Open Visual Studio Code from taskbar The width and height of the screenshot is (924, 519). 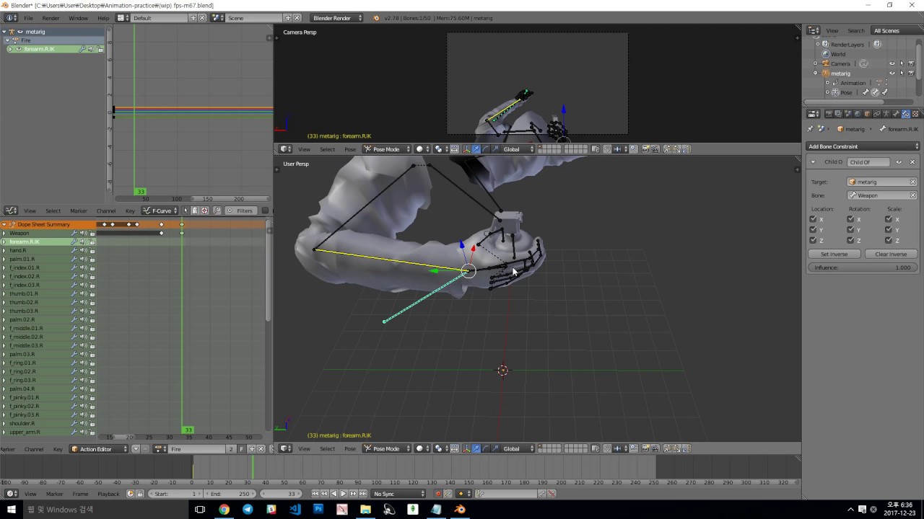(x=295, y=510)
